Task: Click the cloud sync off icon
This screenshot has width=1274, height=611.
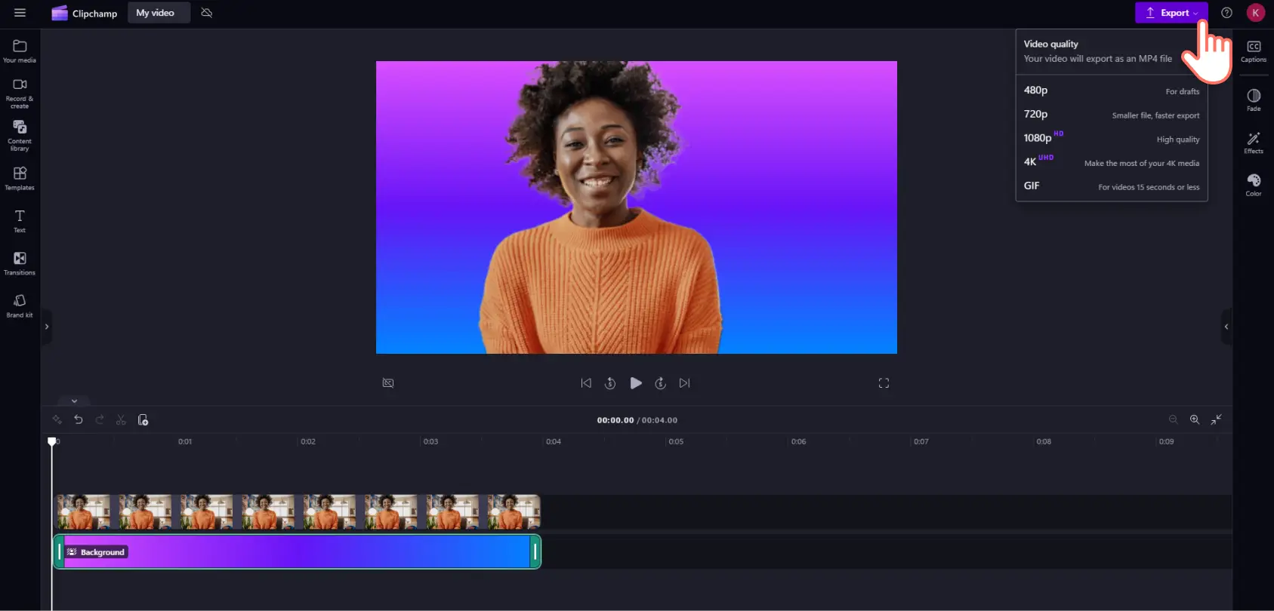Action: click(207, 13)
